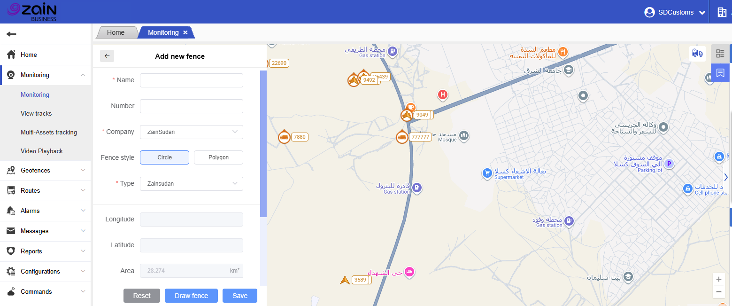Go back from the Add new fence panel
Screen dimensions: 732x306
[107, 56]
